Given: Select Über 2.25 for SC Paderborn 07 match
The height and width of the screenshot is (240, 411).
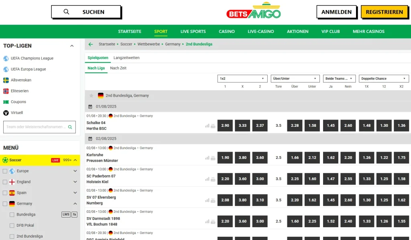Looking at the screenshot, I should click(x=295, y=179).
